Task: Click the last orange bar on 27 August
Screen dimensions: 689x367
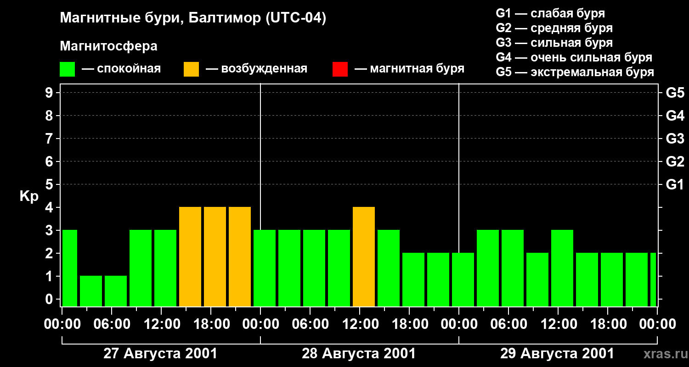Action: [x=240, y=256]
